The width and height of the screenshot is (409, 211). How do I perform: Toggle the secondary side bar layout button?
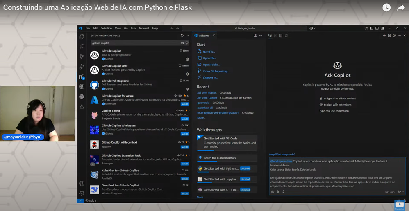click(382, 28)
